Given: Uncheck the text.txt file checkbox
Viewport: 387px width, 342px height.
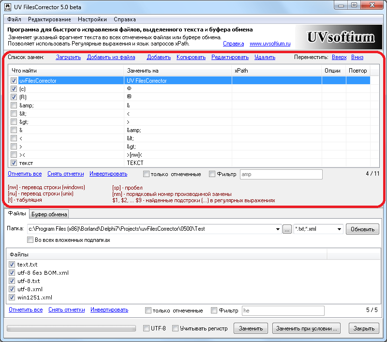Looking at the screenshot, I should coord(12,265).
